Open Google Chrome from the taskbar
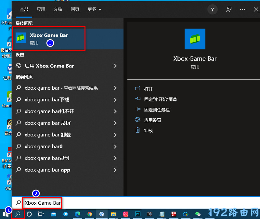This screenshot has height=219, width=260. (90, 214)
